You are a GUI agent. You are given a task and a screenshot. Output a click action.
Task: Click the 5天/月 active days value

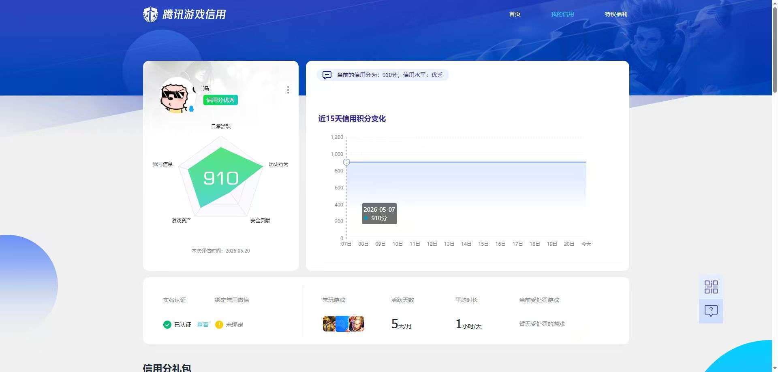point(401,324)
